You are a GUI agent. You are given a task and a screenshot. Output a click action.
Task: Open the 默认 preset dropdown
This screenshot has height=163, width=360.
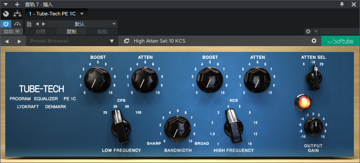click(82, 24)
